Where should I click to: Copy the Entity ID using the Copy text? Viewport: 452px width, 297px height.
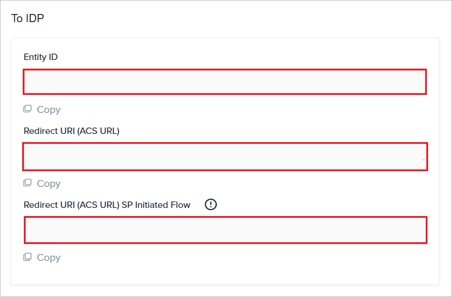click(49, 109)
